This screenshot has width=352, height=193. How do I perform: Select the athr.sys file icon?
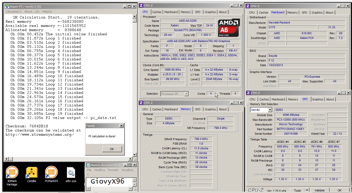(71, 174)
